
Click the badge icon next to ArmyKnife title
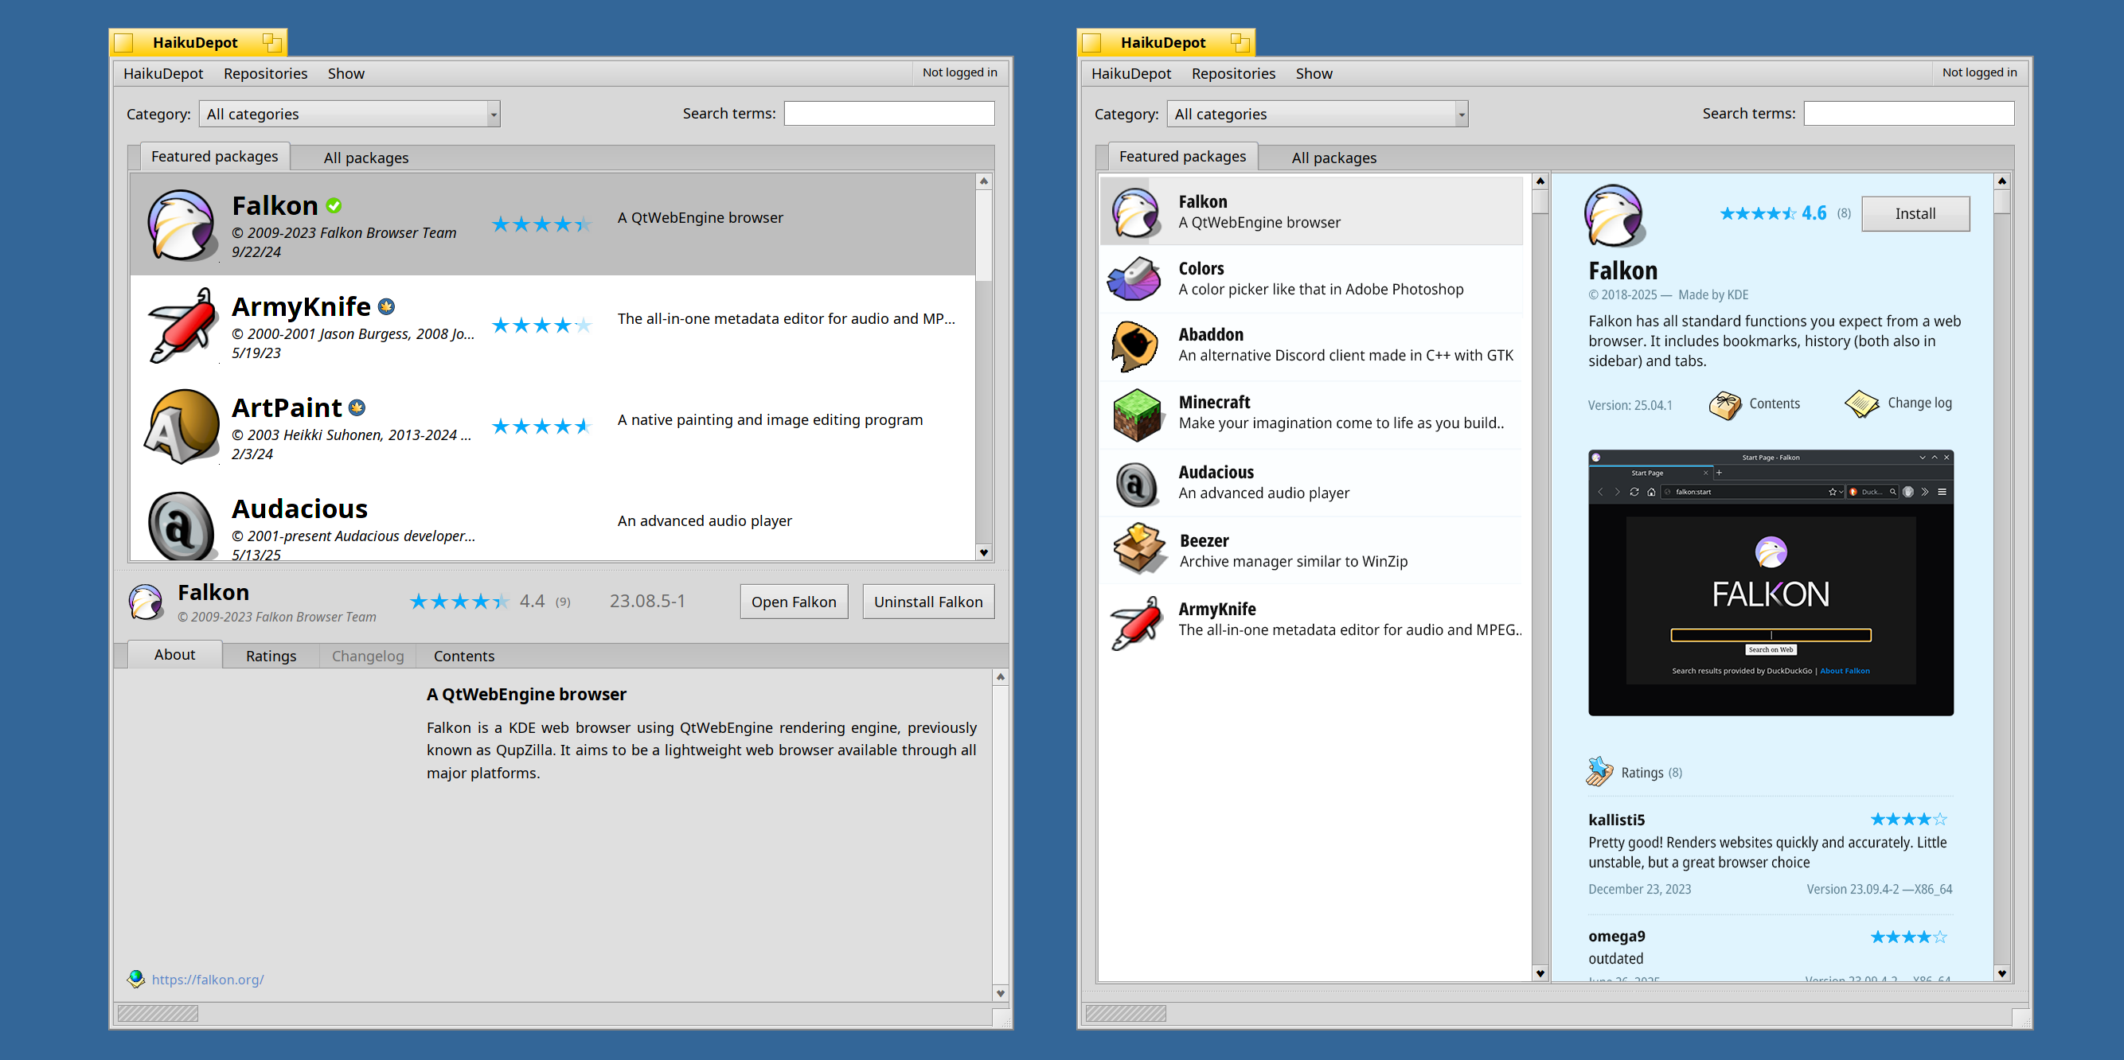pyautogui.click(x=386, y=306)
